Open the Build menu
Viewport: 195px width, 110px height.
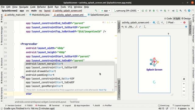[x=50, y=7]
